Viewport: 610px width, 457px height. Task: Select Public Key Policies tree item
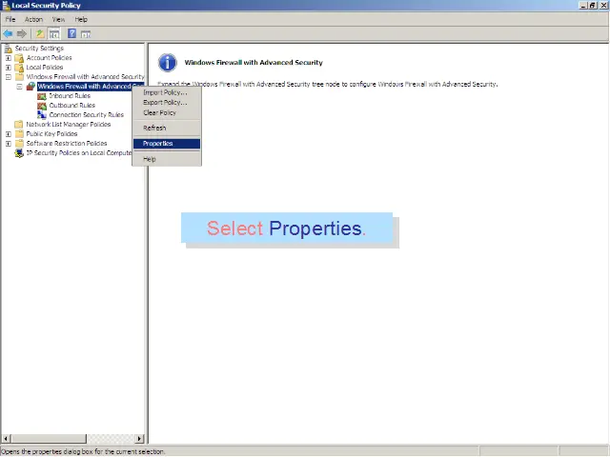tap(51, 133)
